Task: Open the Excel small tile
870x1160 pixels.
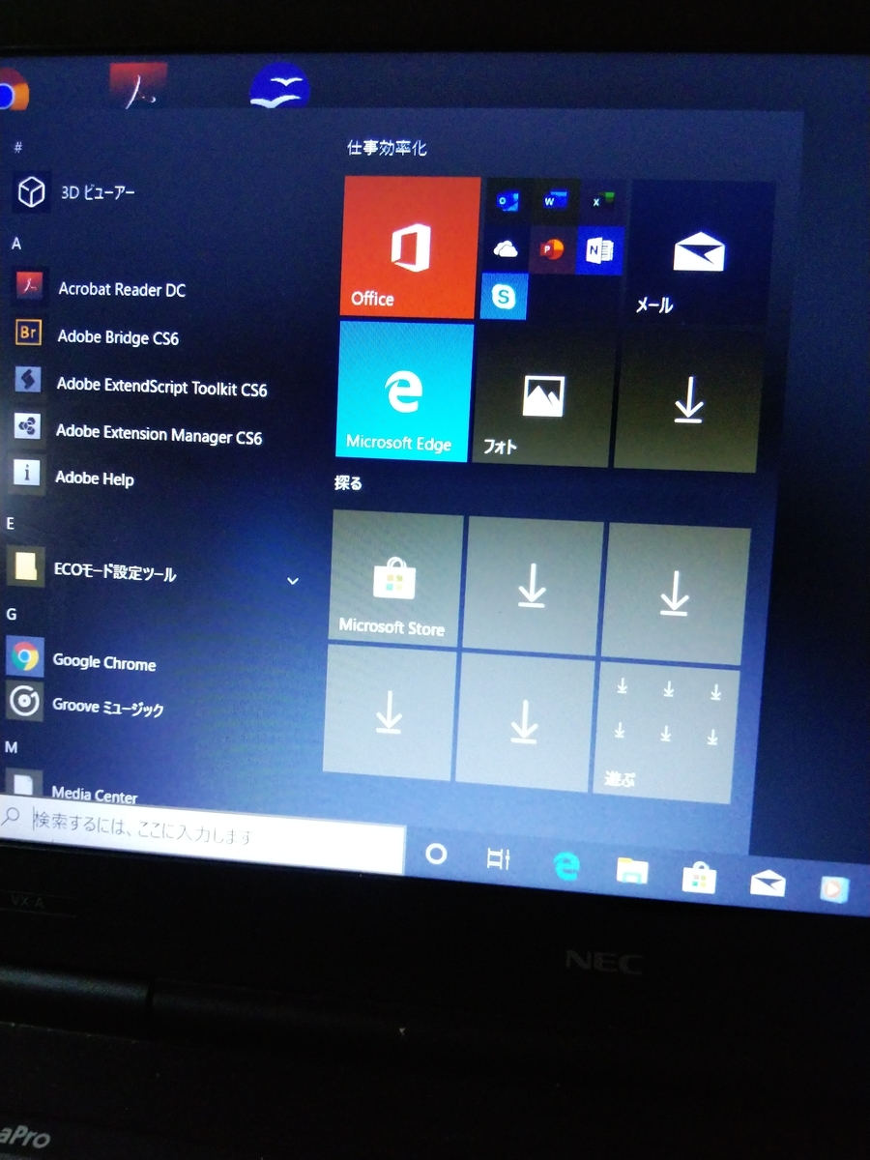Action: (x=602, y=201)
